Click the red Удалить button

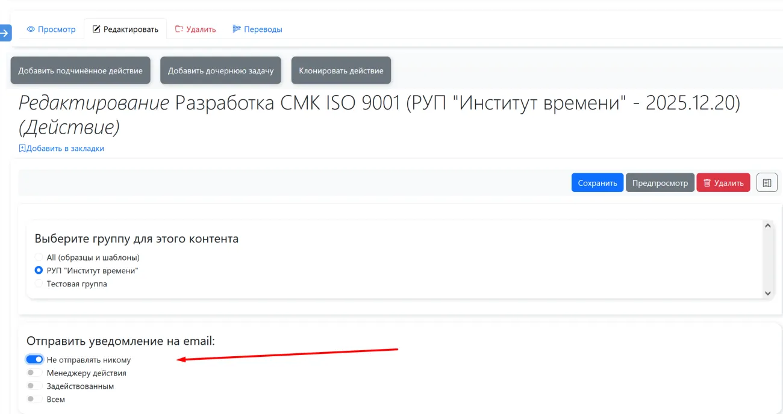[723, 183]
